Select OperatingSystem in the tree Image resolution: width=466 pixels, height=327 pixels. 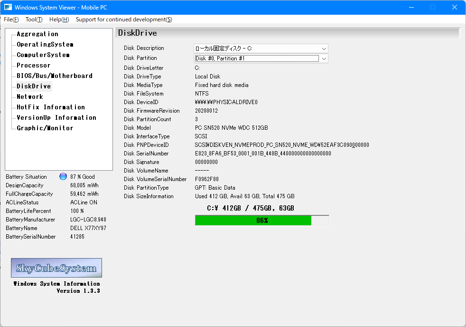[45, 45]
